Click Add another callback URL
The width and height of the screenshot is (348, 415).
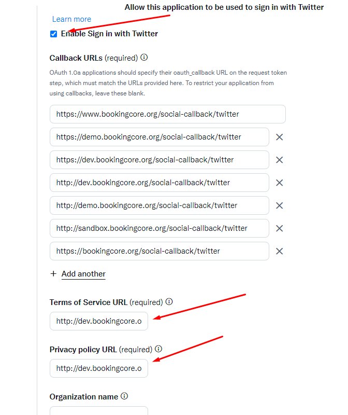83,274
